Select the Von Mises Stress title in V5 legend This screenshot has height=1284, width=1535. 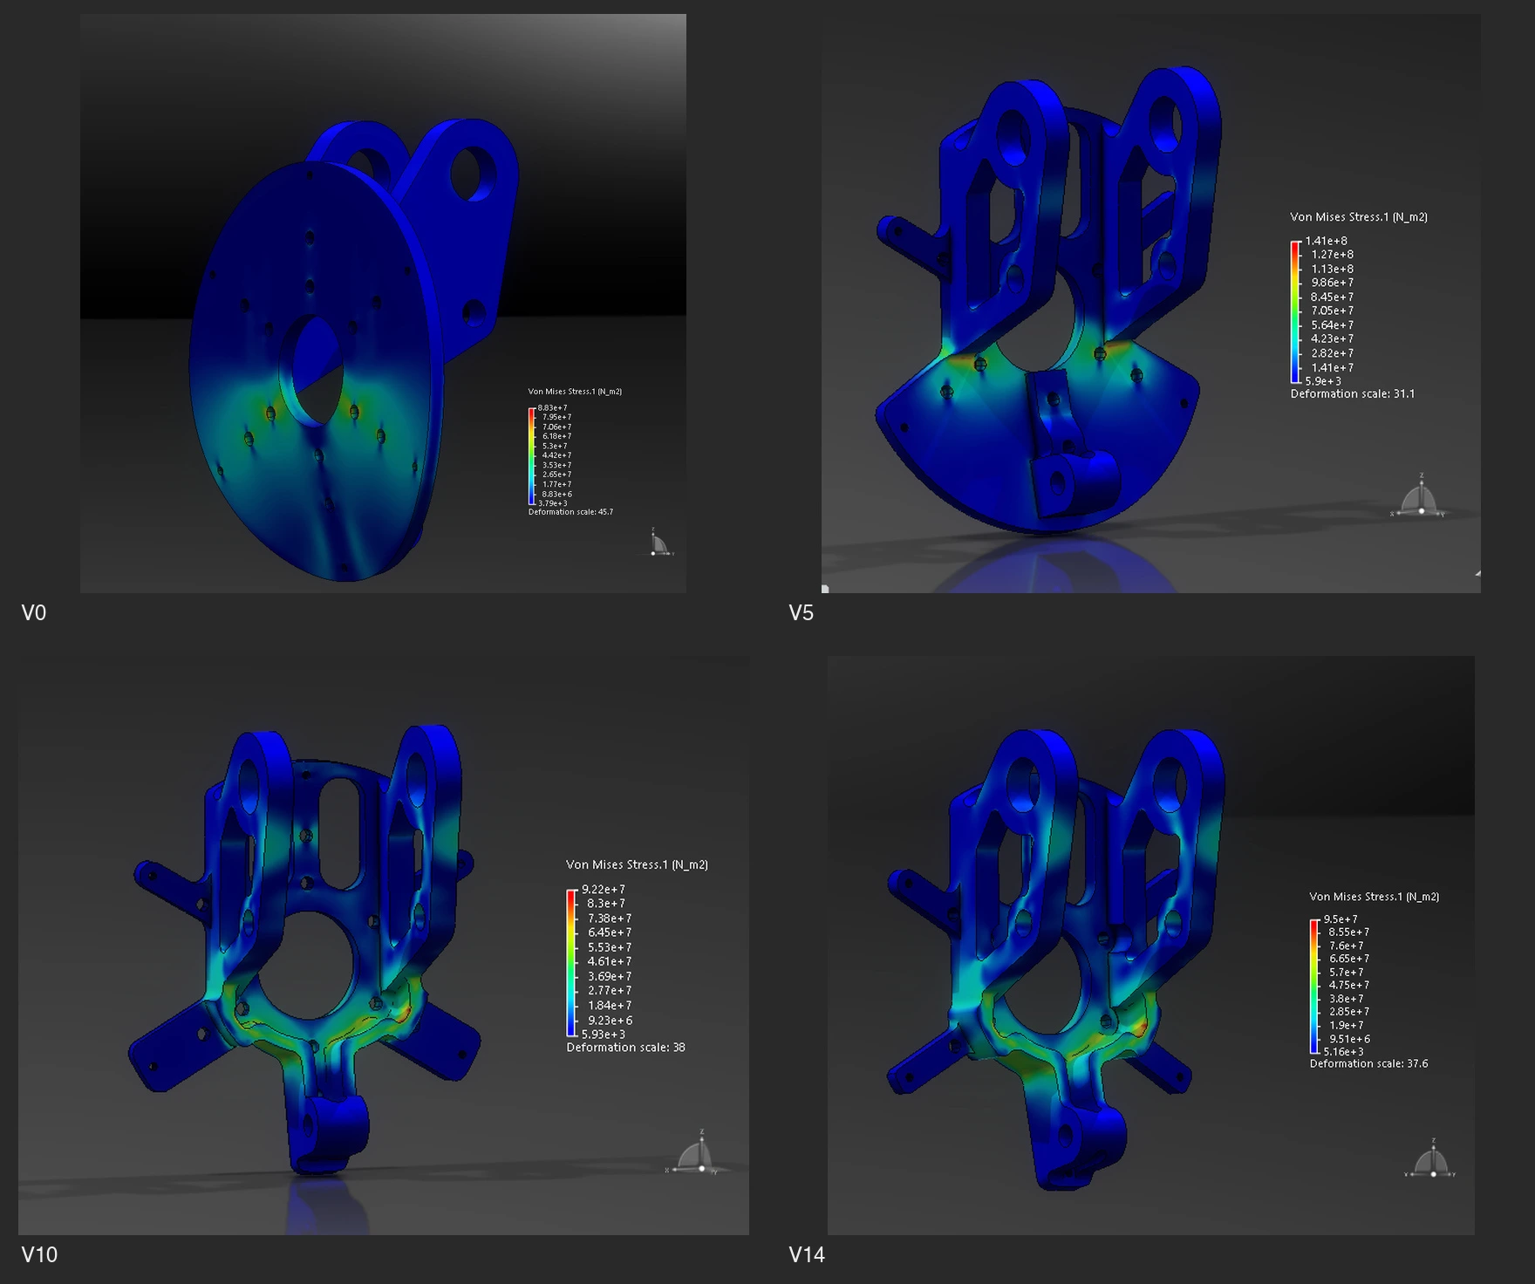pos(1359,217)
